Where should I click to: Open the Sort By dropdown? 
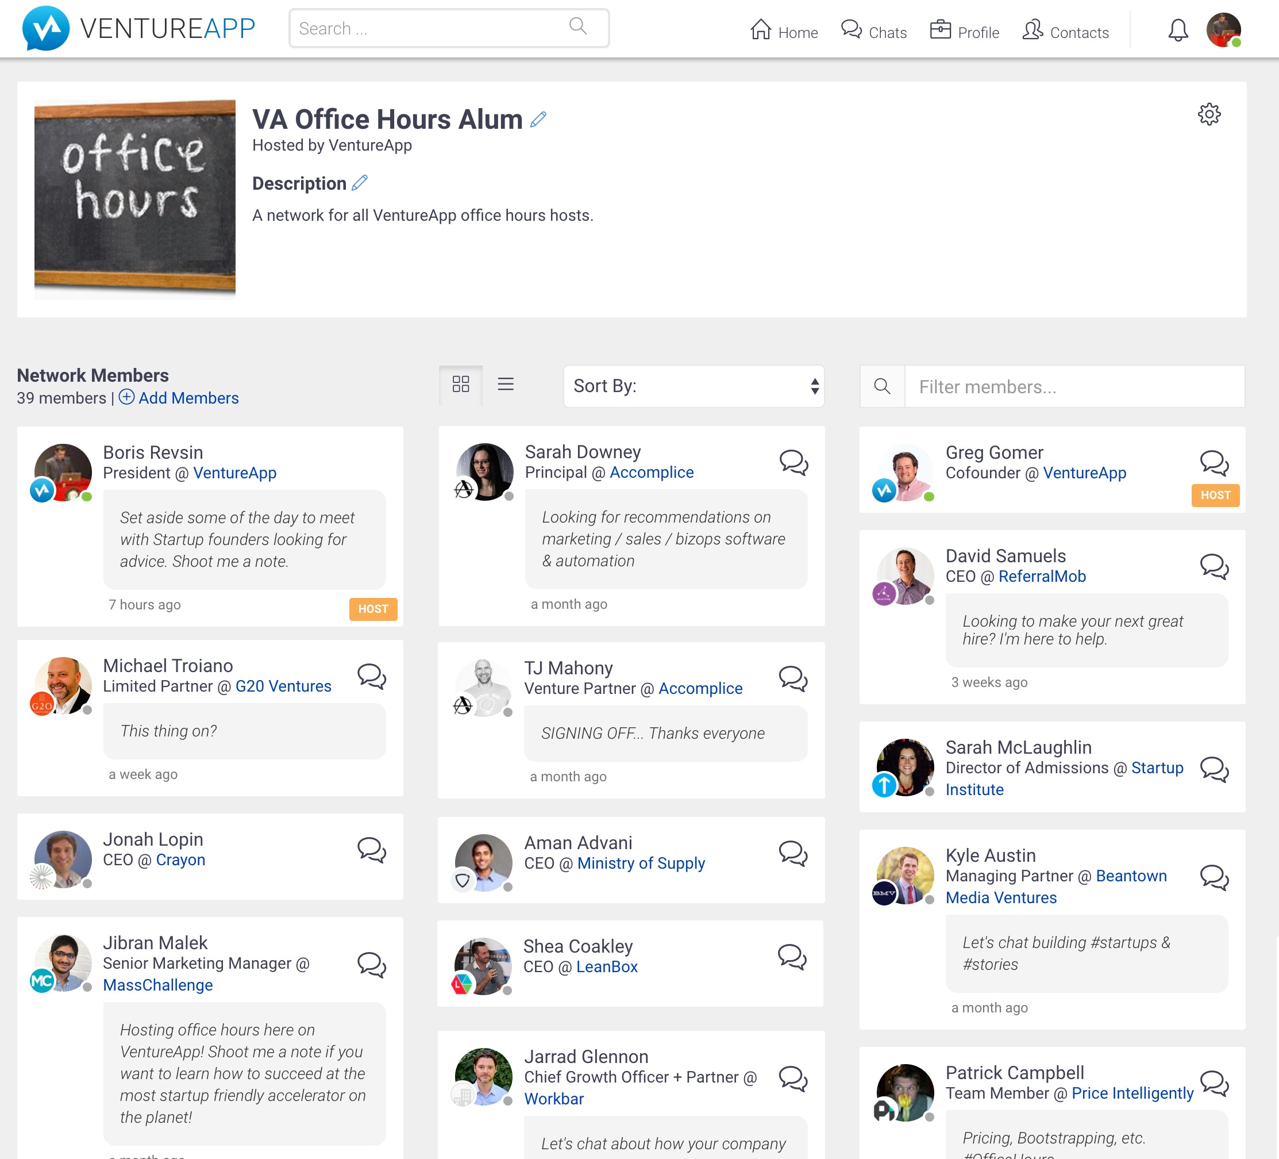(694, 386)
